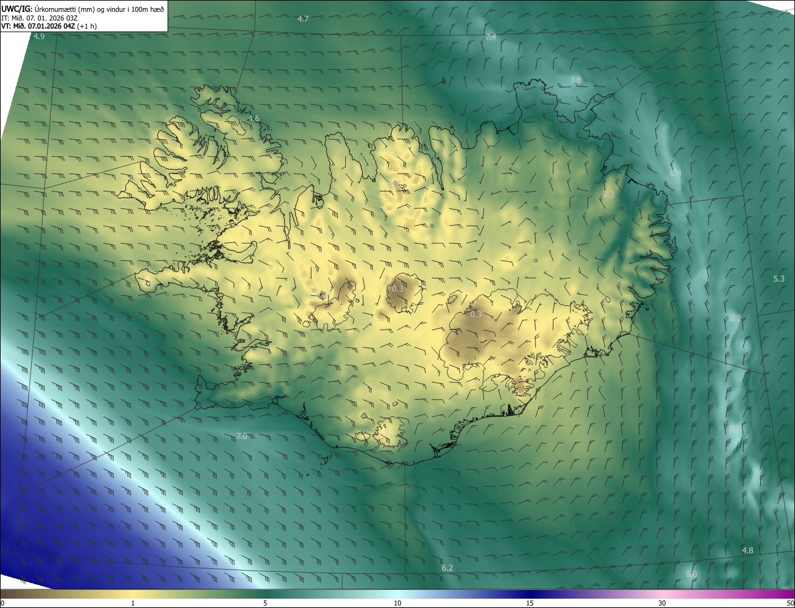Click the 5.3 value label on the map

click(779, 279)
